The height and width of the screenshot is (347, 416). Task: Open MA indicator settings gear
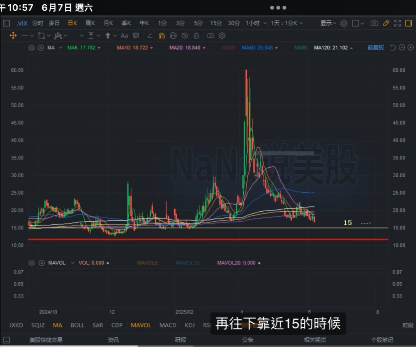click(x=32, y=48)
